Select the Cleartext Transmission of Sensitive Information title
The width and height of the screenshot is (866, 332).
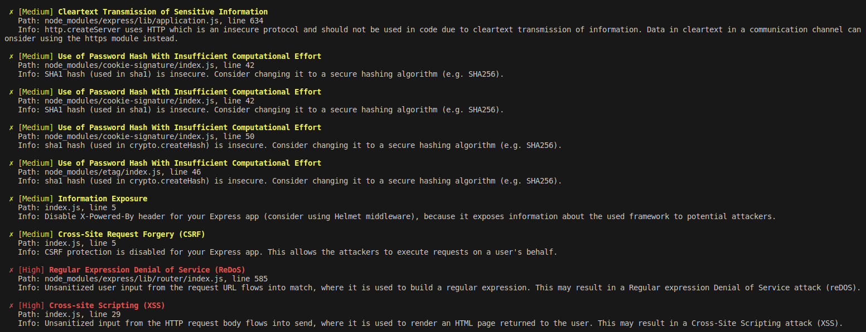[x=163, y=12]
